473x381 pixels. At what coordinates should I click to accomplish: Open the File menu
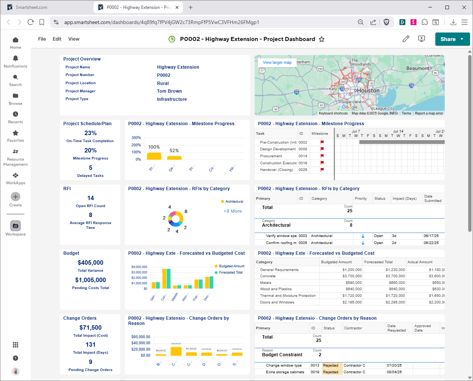point(42,39)
